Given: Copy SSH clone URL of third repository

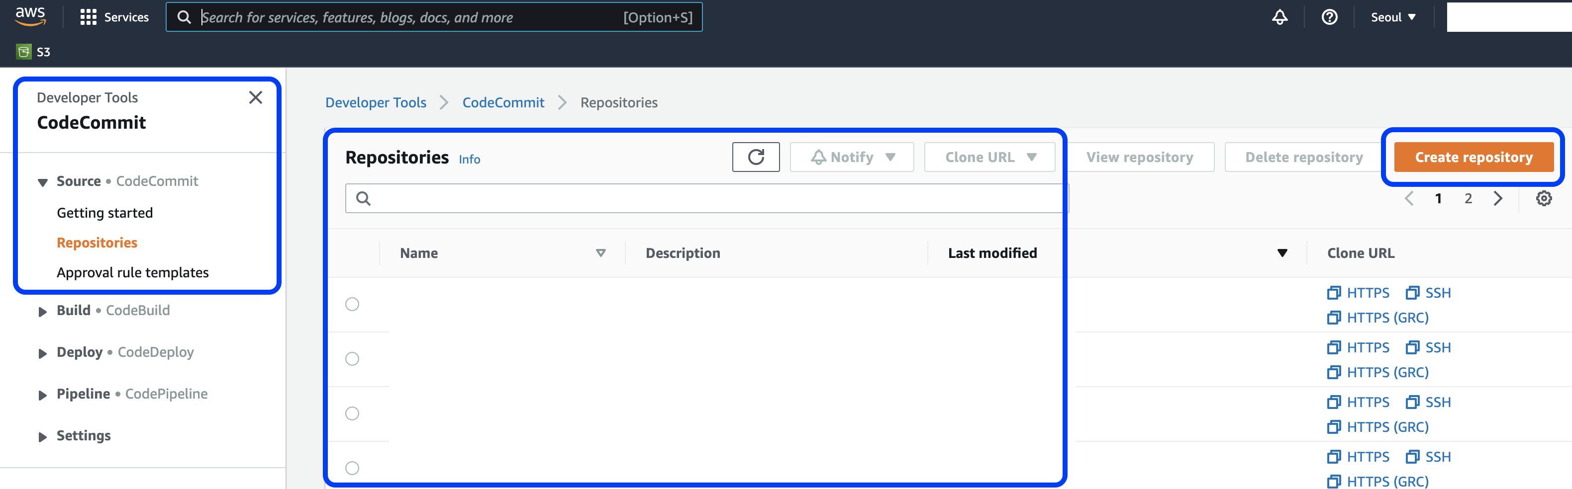Looking at the screenshot, I should pos(1428,403).
